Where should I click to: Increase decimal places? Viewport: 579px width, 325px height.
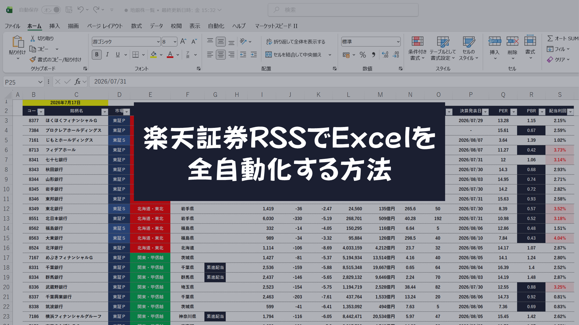[x=385, y=55]
